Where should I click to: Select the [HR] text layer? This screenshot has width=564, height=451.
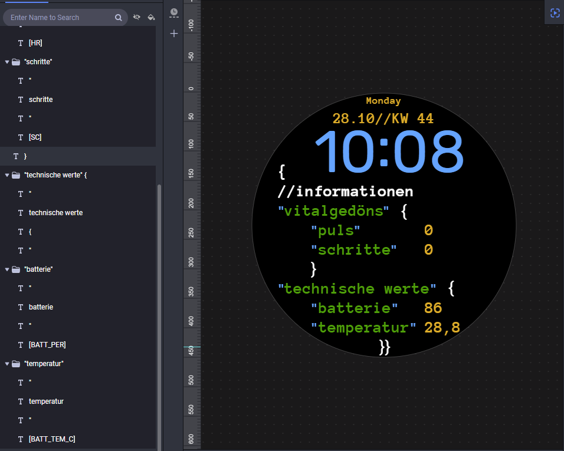pyautogui.click(x=35, y=43)
